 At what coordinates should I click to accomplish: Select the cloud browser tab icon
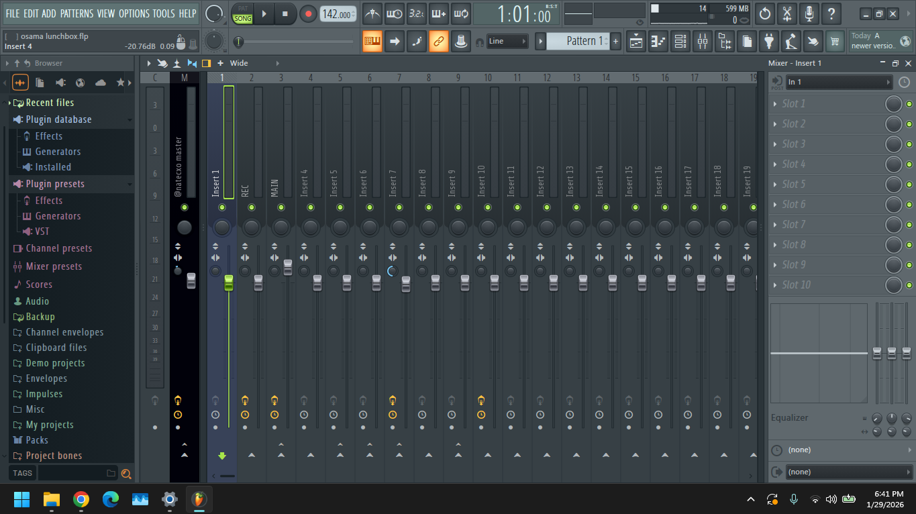(101, 83)
